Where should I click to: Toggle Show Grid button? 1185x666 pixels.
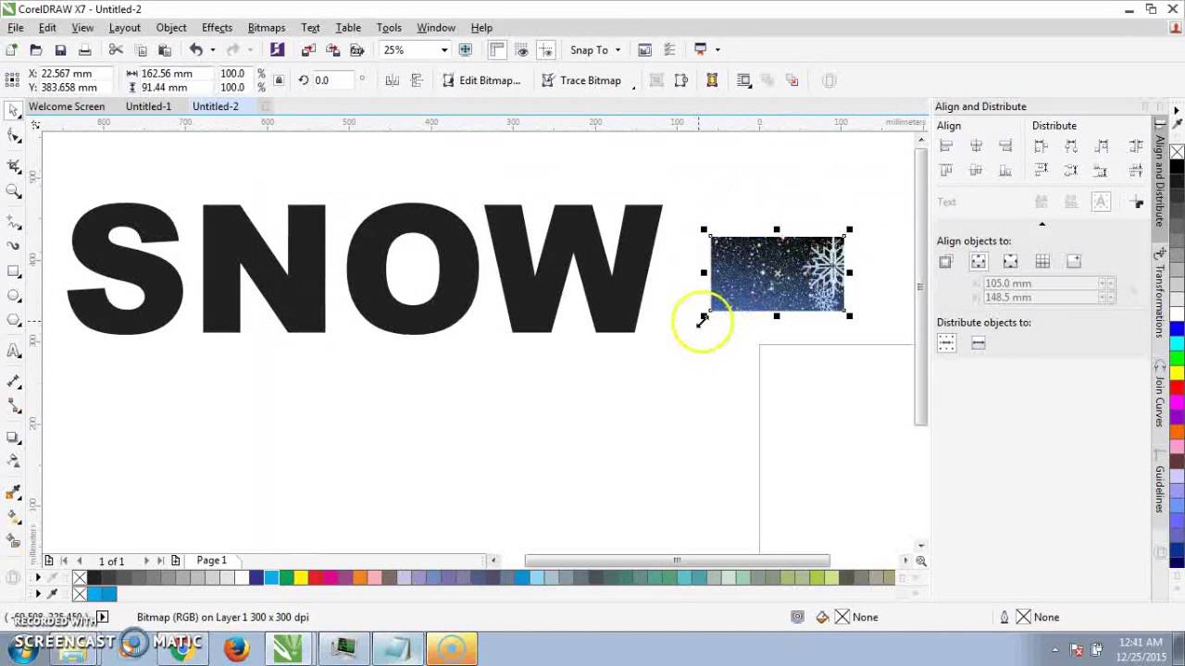522,50
